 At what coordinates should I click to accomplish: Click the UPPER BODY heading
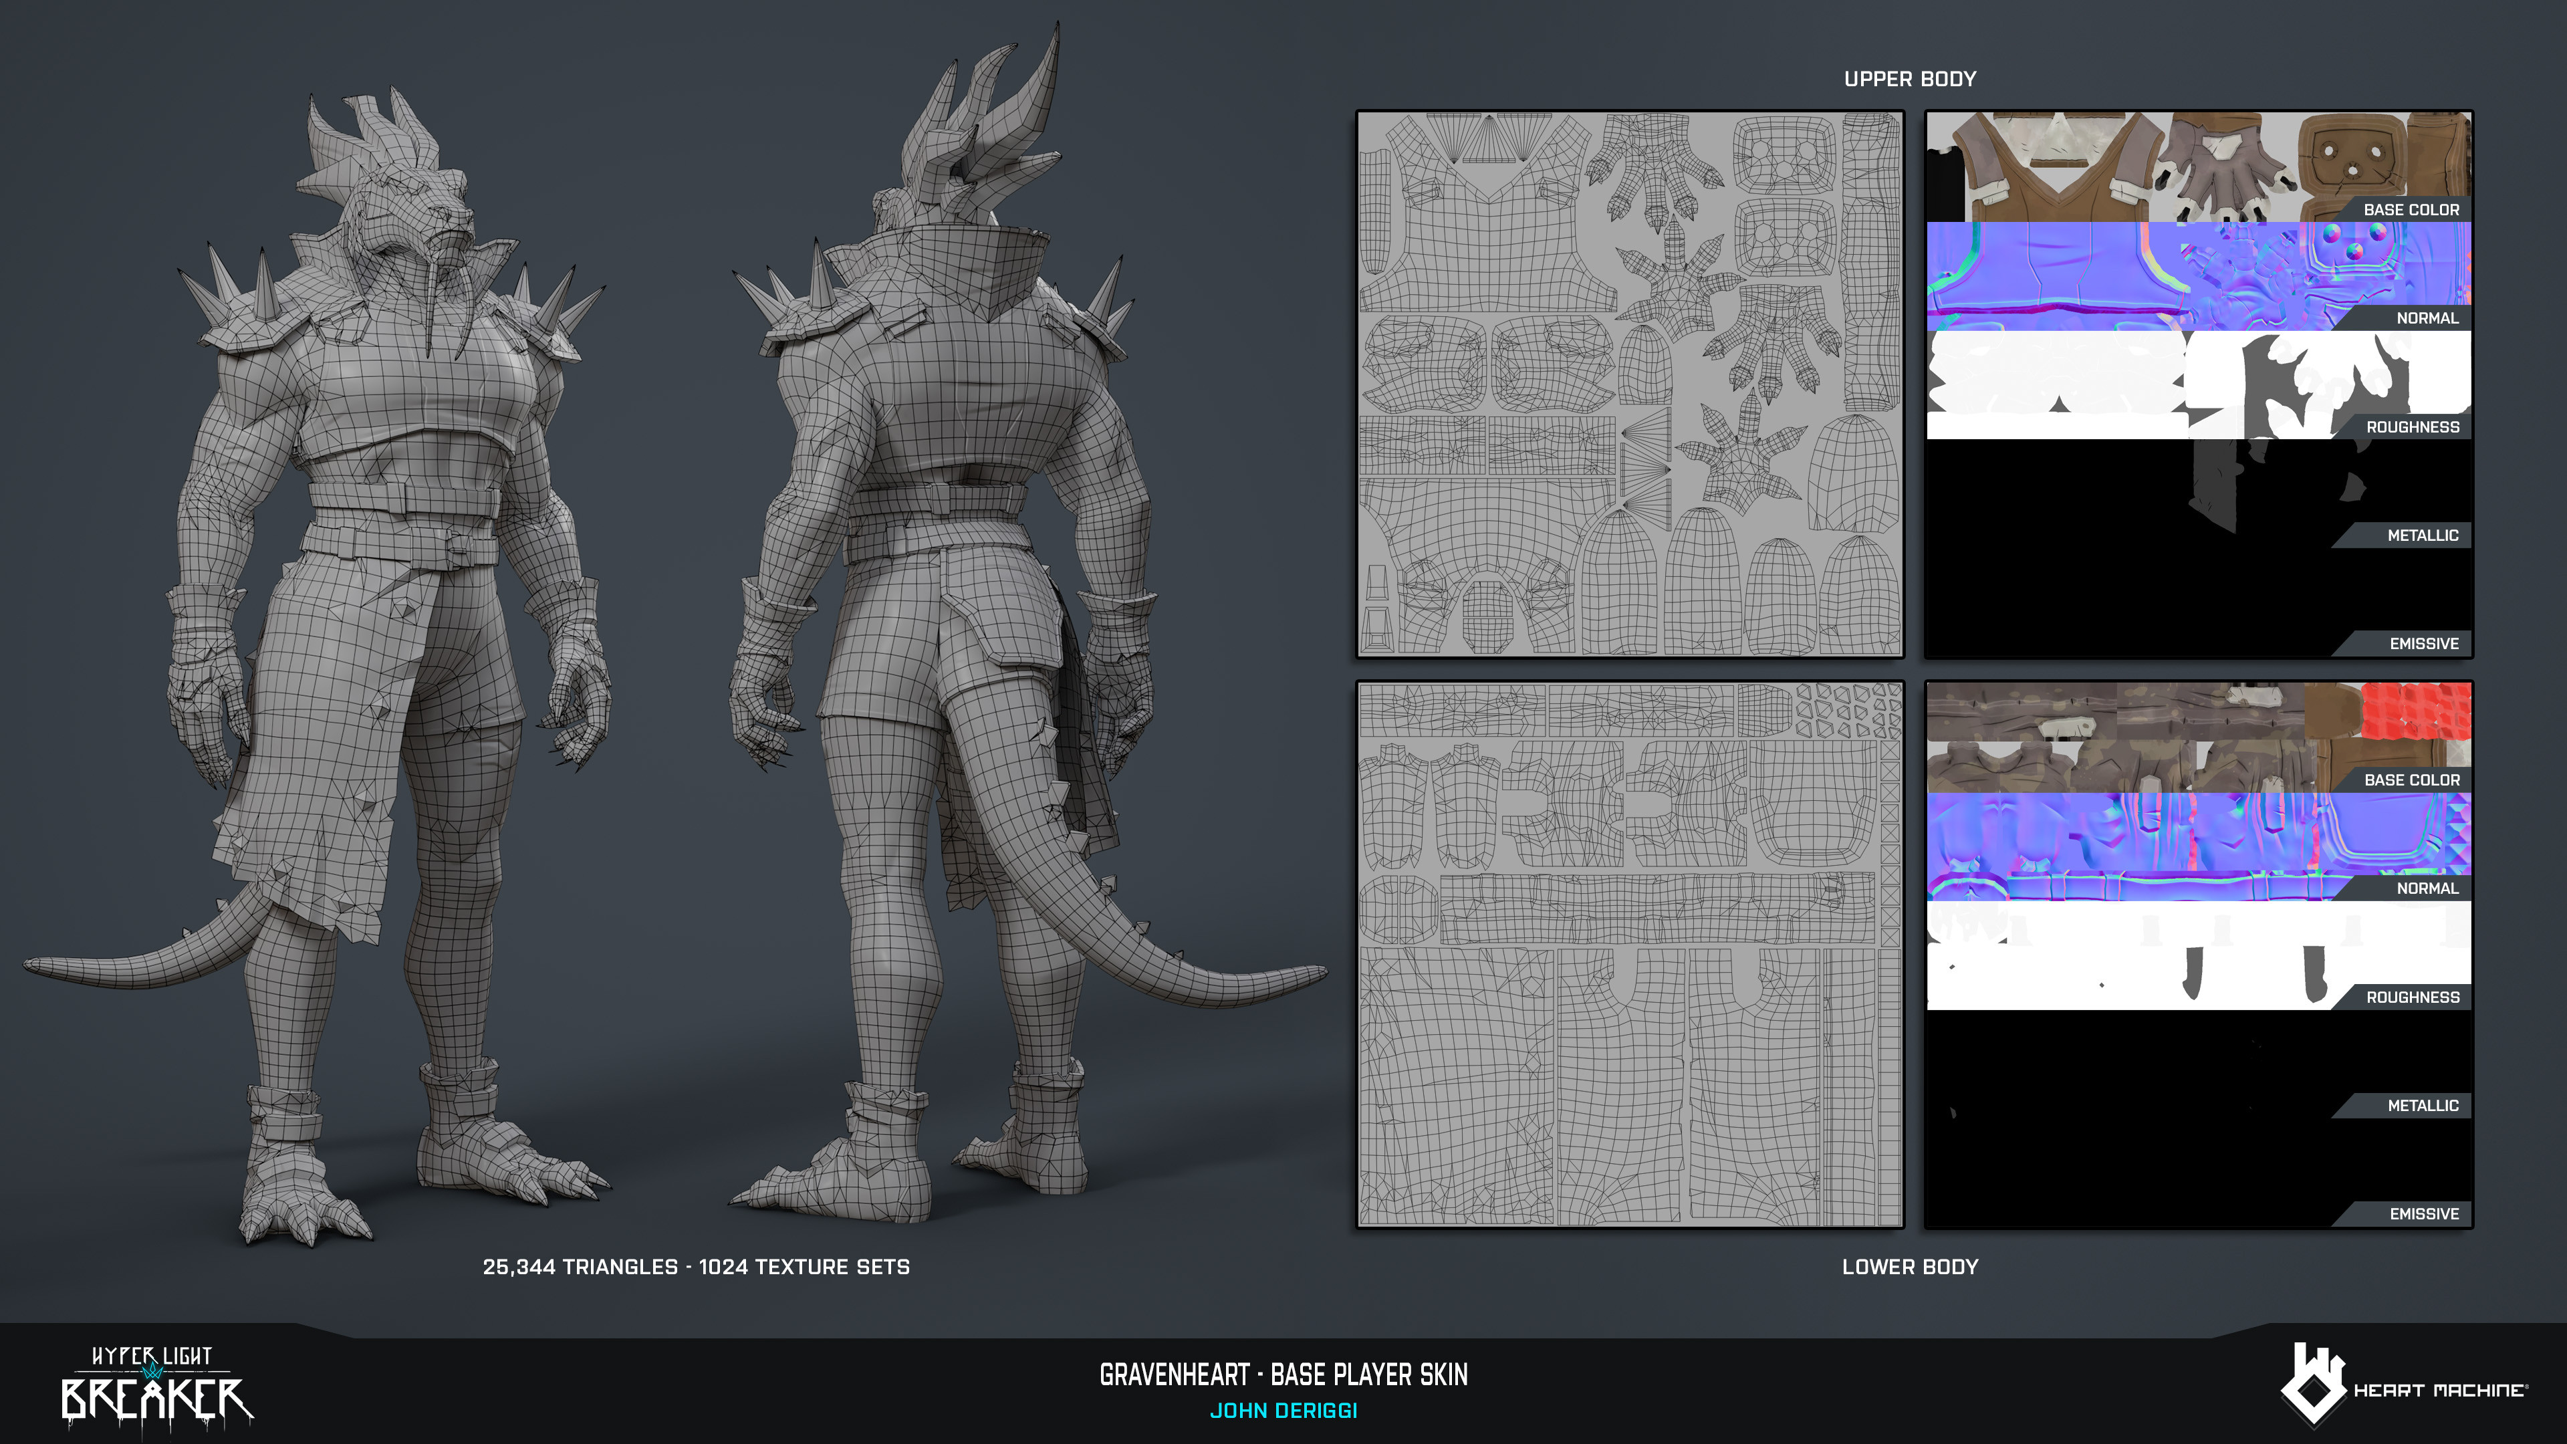(1909, 79)
